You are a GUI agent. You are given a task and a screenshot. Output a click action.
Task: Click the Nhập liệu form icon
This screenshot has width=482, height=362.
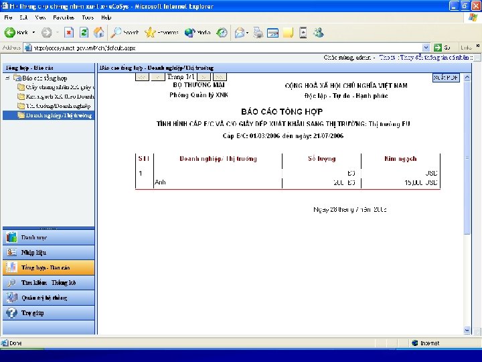(x=11, y=253)
